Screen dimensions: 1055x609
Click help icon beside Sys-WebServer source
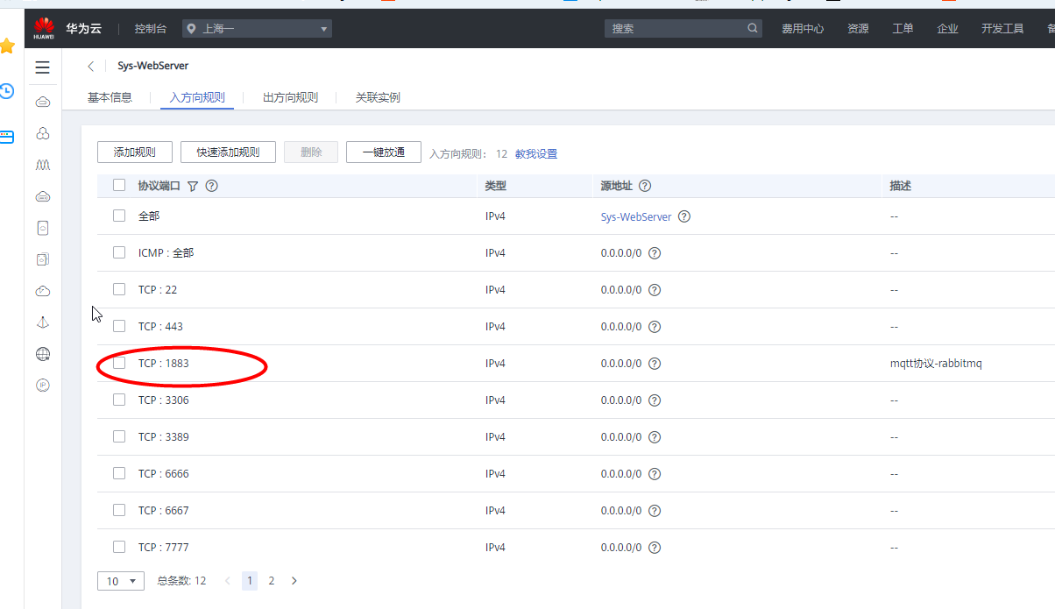684,216
